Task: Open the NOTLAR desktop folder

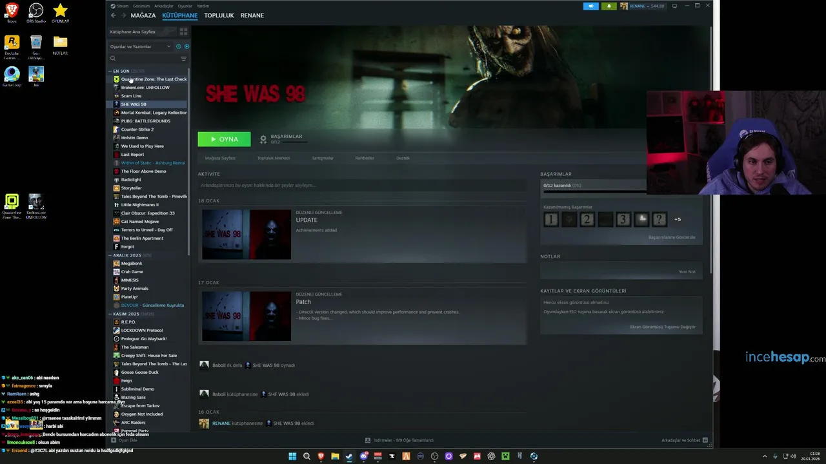Action: [x=60, y=45]
